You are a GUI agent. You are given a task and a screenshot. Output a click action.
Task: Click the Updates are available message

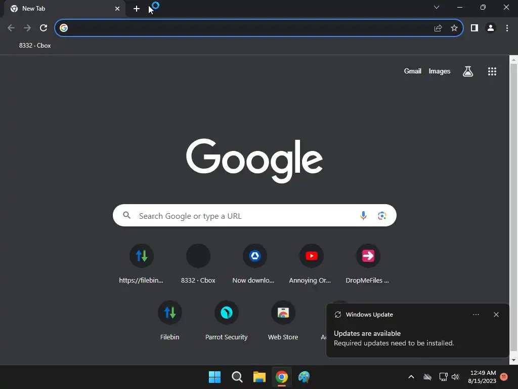[367, 333]
